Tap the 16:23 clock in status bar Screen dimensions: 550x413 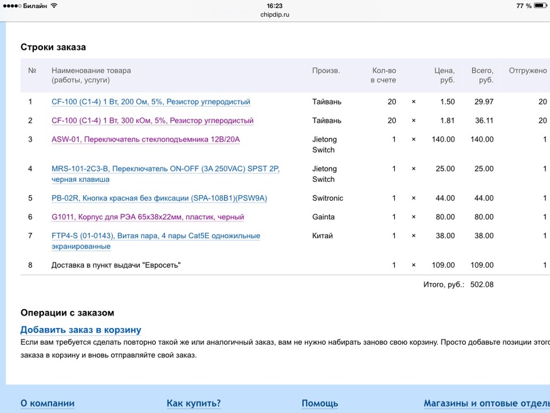pos(274,6)
